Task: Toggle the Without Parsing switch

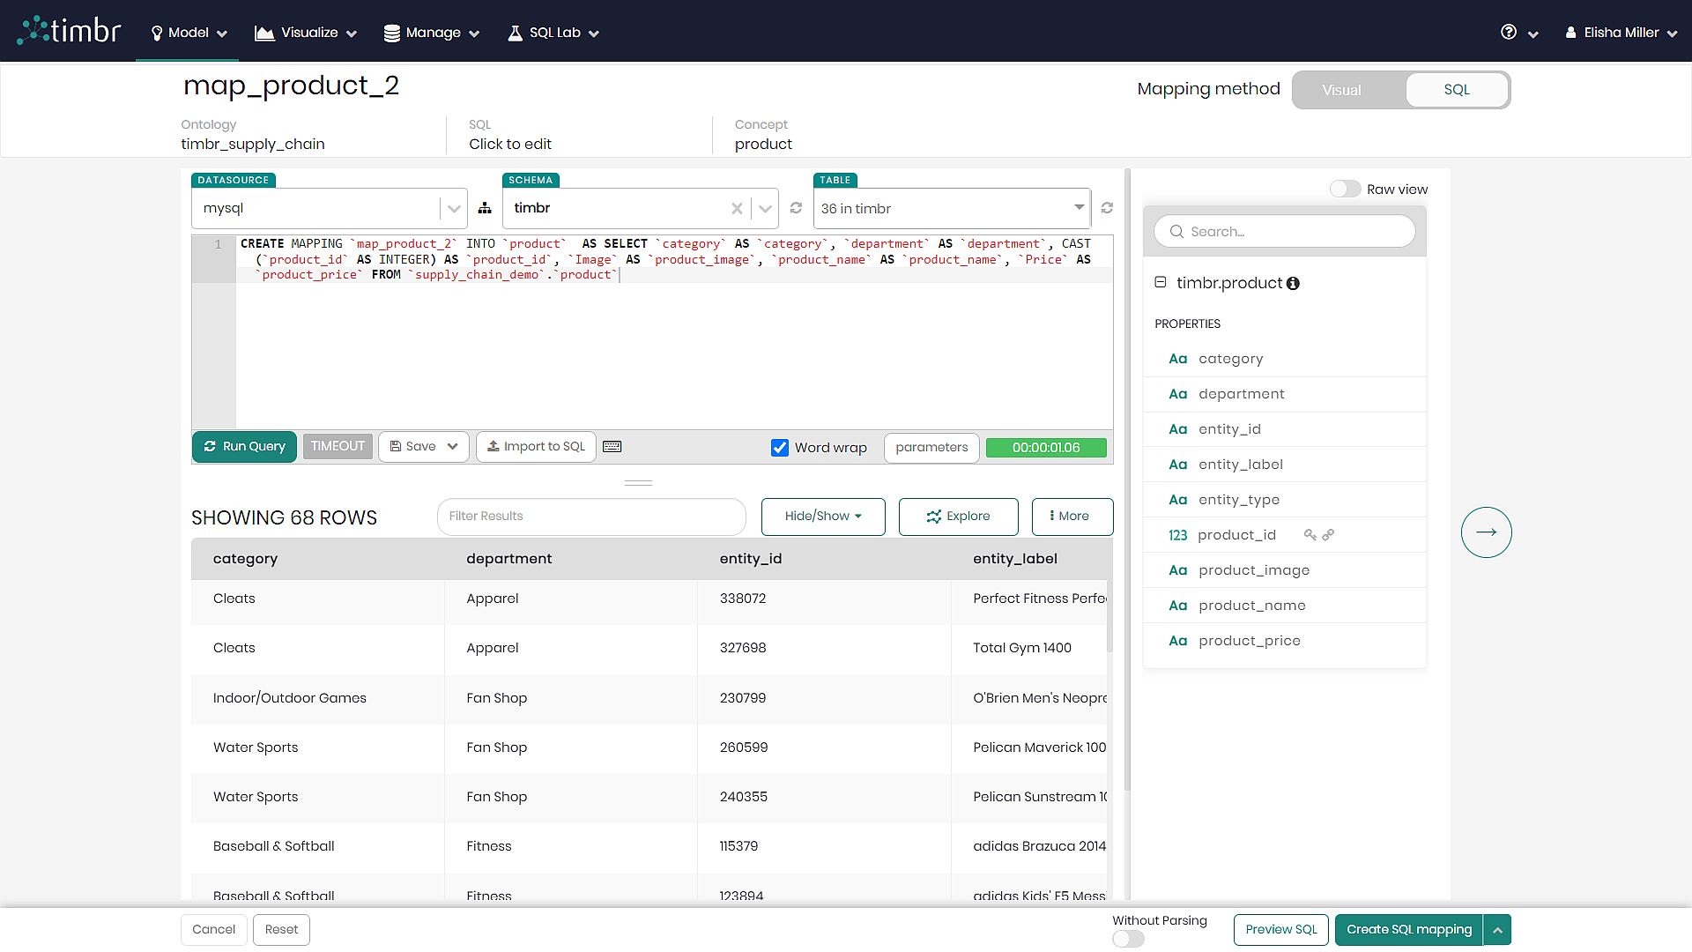Action: tap(1129, 939)
